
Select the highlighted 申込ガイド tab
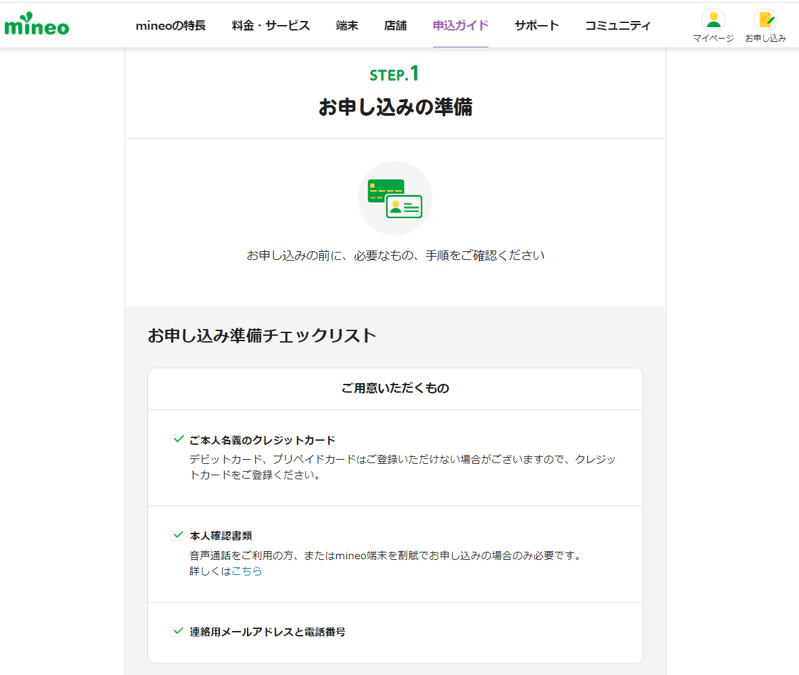[x=460, y=26]
